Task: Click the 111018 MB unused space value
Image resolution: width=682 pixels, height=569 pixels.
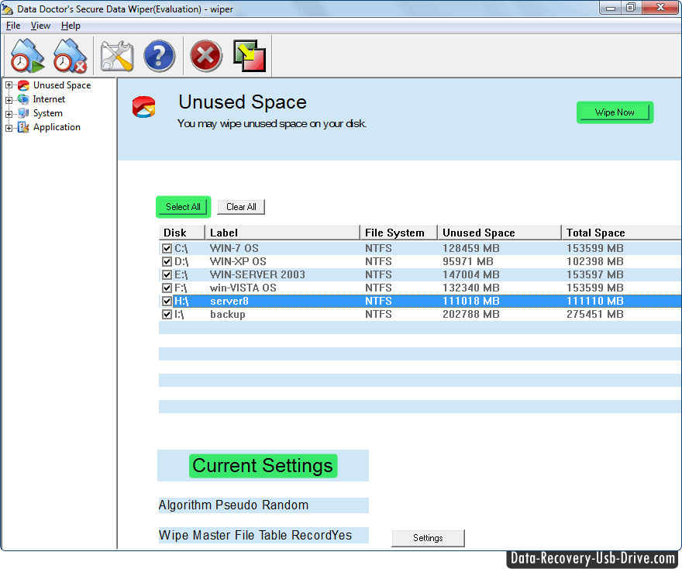Action: 471,301
